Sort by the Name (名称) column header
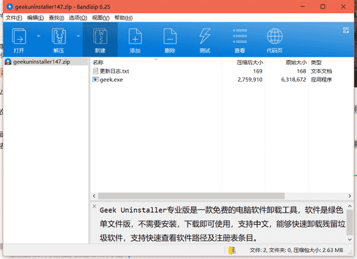357x259 pixels. coord(98,62)
